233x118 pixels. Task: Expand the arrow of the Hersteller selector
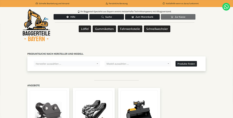[97, 64]
